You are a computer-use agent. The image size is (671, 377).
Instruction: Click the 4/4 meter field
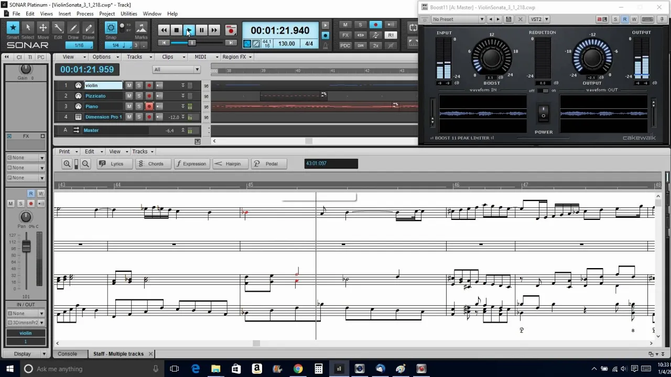click(x=309, y=43)
